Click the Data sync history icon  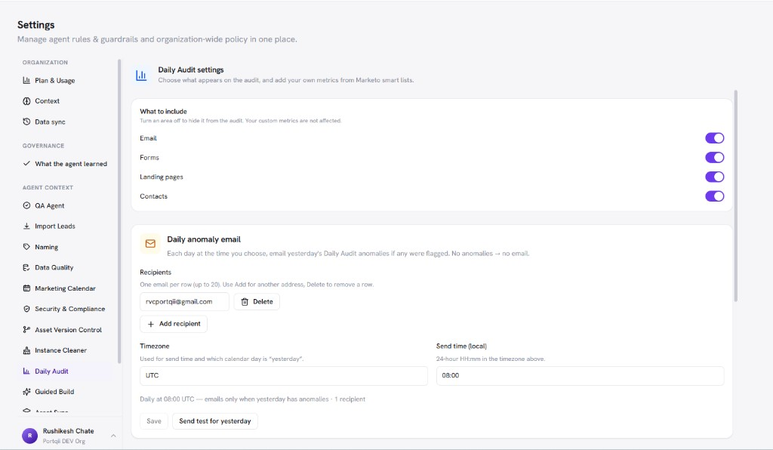(x=26, y=122)
